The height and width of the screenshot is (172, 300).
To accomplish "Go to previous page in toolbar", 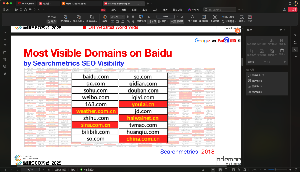I will pos(154,17).
